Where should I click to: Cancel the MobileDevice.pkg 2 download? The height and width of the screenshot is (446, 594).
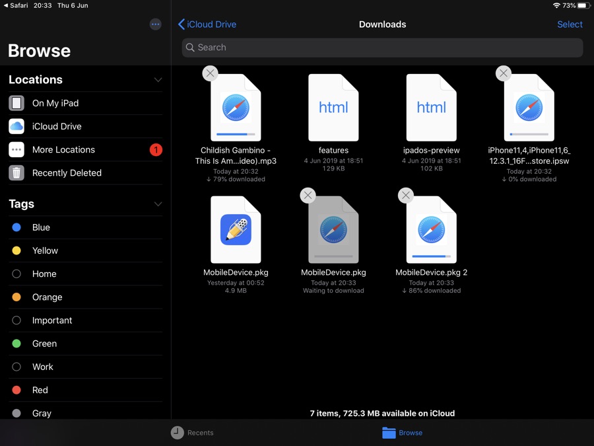pos(406,196)
